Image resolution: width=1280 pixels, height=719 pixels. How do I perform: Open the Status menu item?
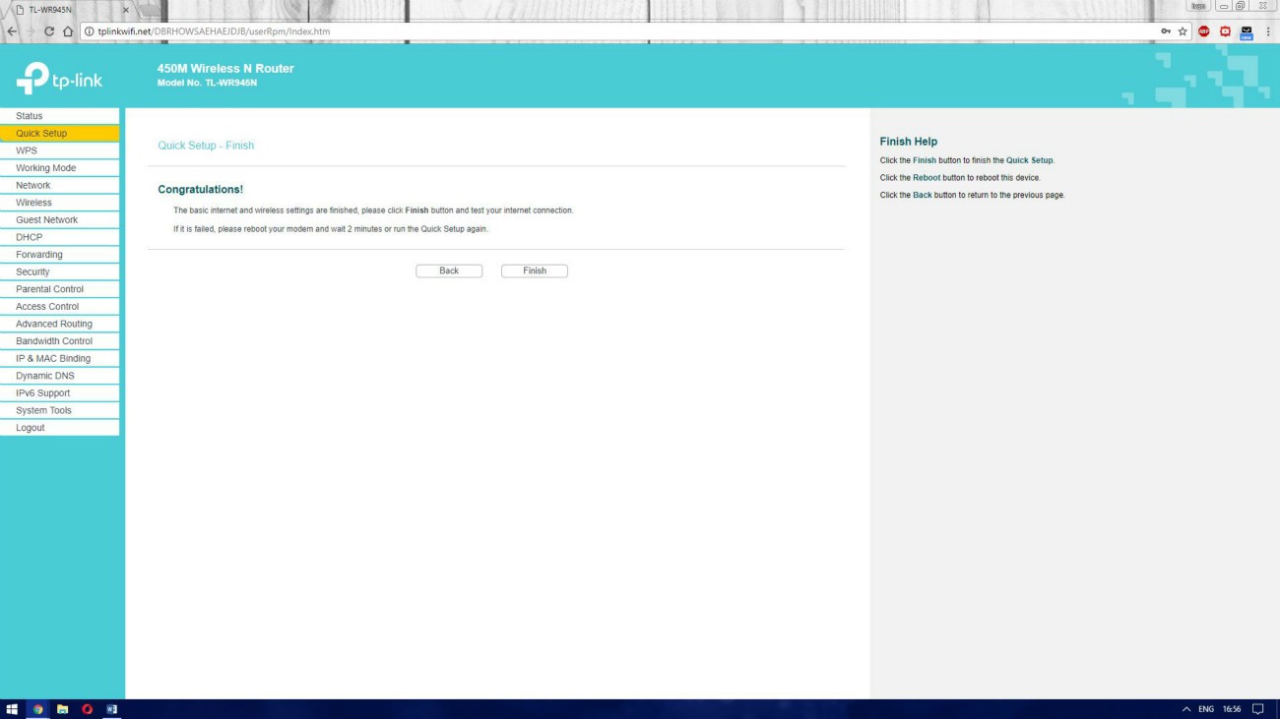30,116
